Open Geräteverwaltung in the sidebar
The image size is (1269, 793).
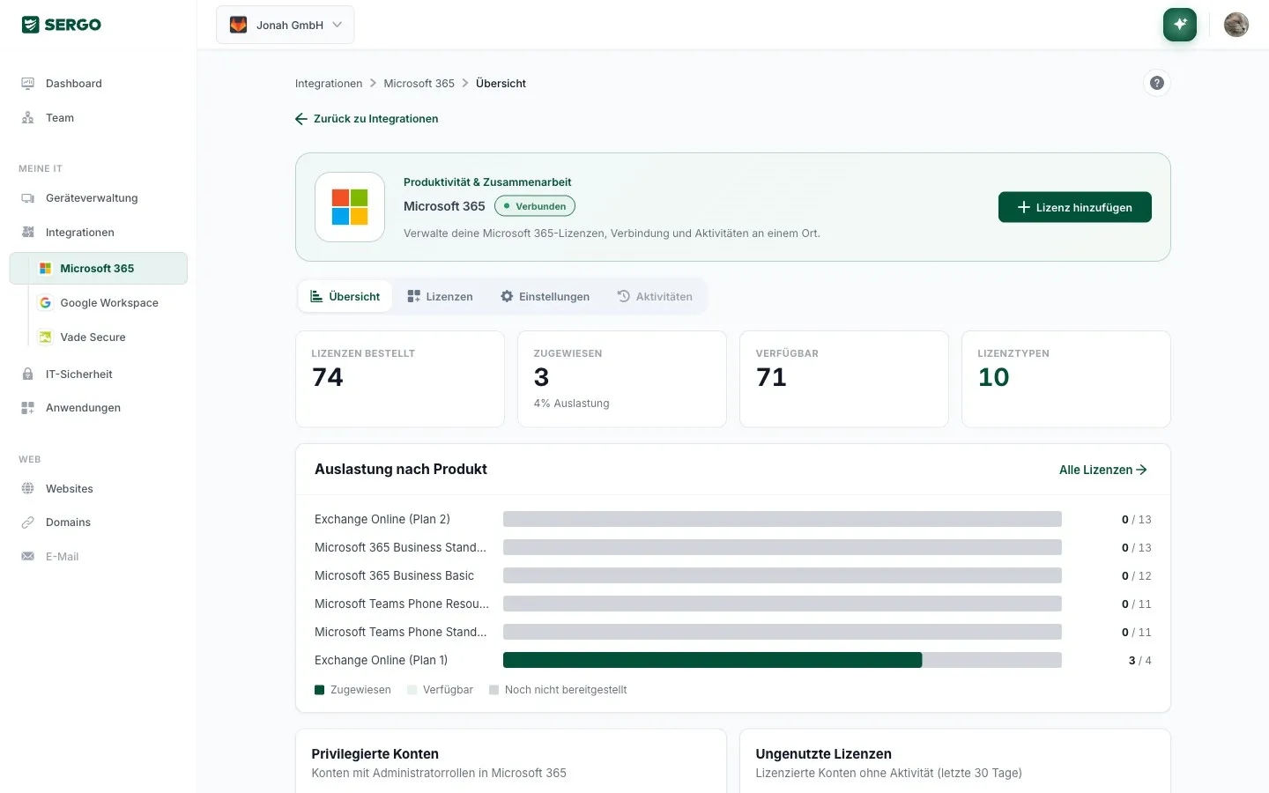(x=99, y=198)
